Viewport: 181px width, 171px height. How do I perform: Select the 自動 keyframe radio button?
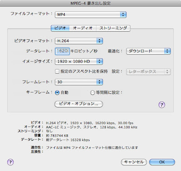(x=57, y=92)
